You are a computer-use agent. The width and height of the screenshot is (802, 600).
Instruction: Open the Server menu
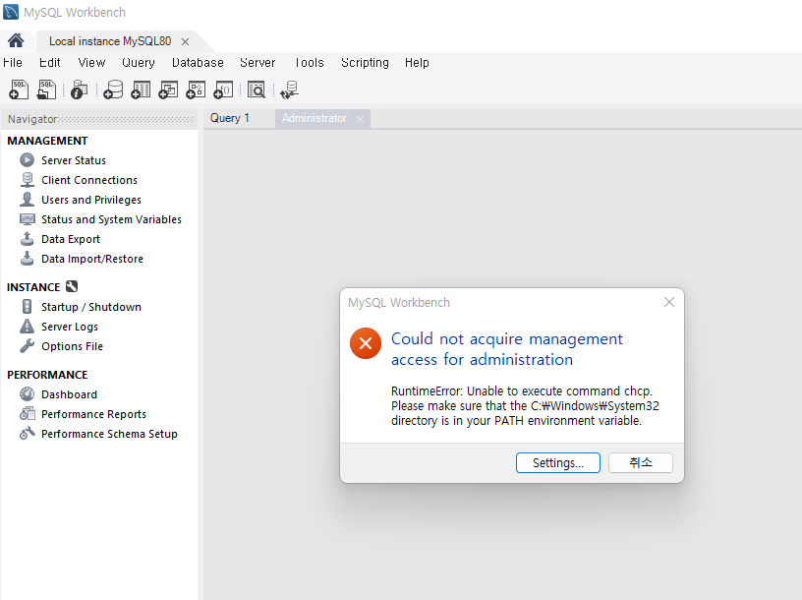[258, 62]
